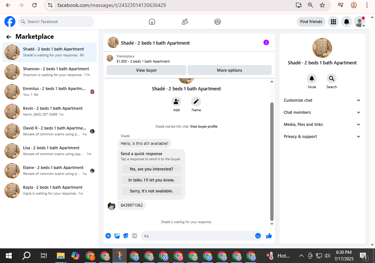This screenshot has width=375, height=263.
Task: Open Kayla apartment conversation
Action: click(x=49, y=190)
